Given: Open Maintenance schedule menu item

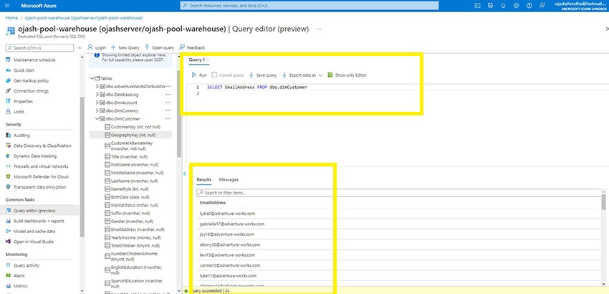Looking at the screenshot, I should point(34,60).
